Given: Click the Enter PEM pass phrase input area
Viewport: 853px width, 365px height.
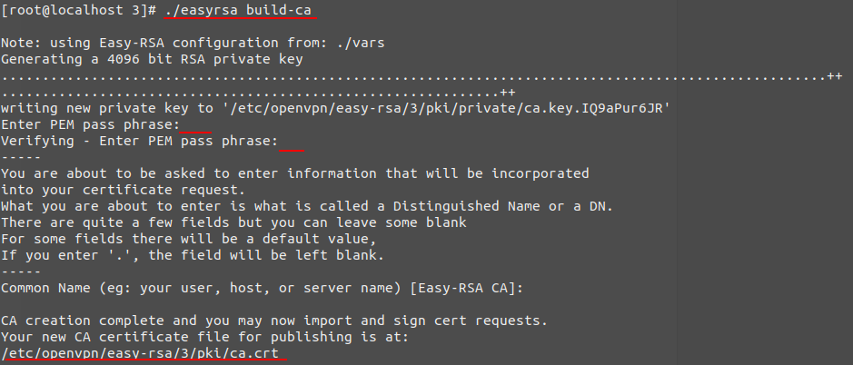Looking at the screenshot, I should pyautogui.click(x=196, y=124).
